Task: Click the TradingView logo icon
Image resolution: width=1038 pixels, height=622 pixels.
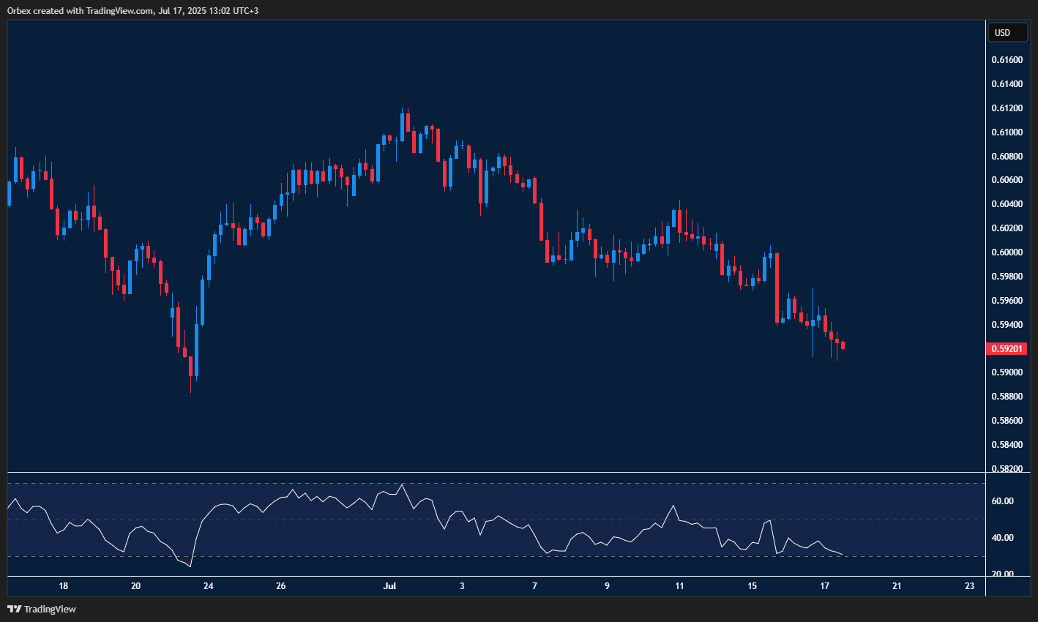Action: pos(14,609)
